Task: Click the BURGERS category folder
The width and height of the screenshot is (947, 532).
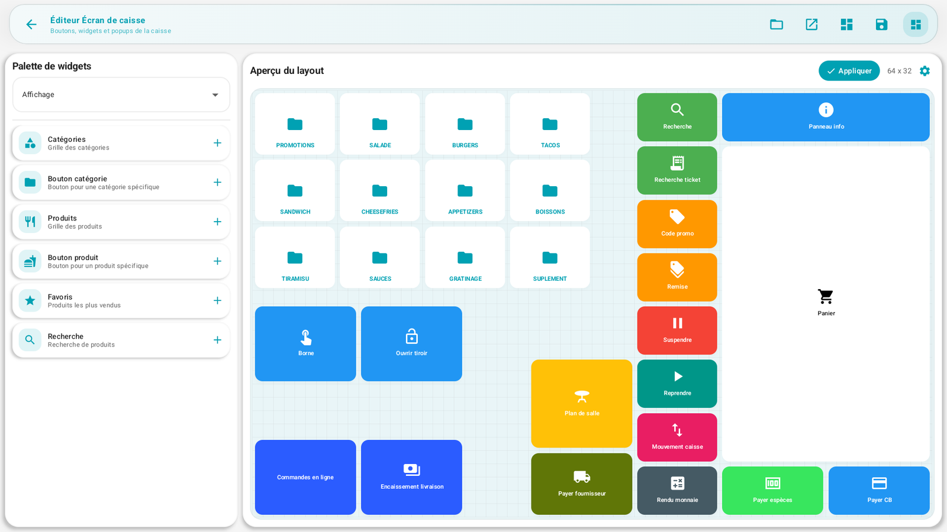Action: pos(465,124)
